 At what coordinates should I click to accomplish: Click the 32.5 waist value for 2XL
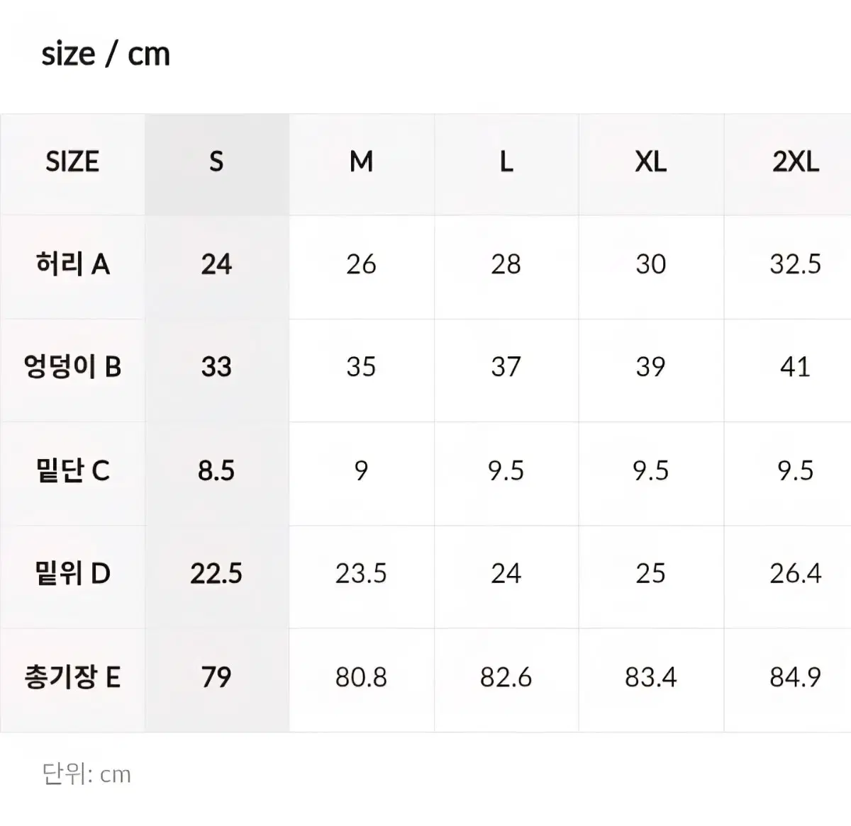pos(795,264)
